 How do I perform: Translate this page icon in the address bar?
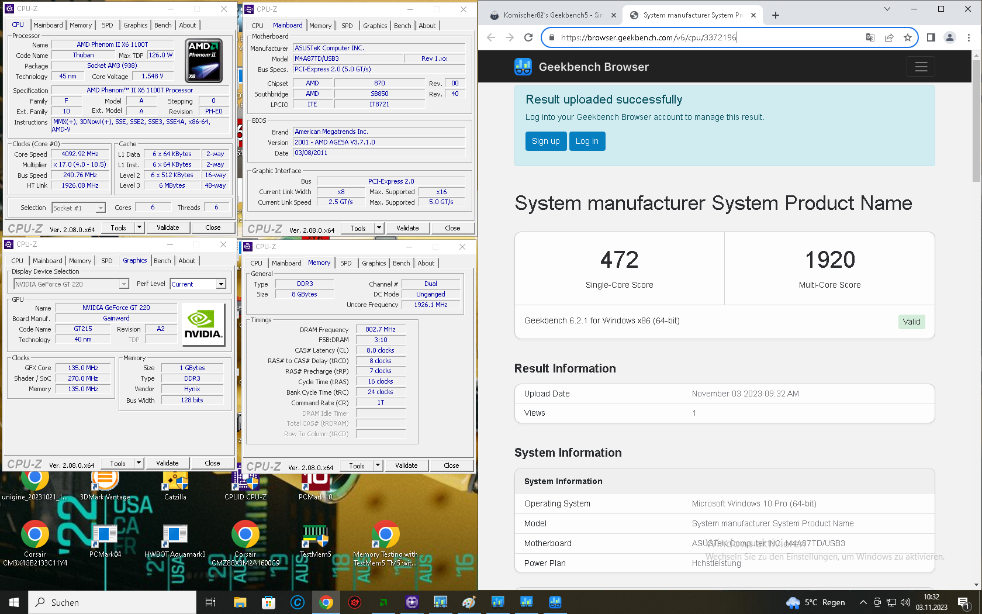870,37
